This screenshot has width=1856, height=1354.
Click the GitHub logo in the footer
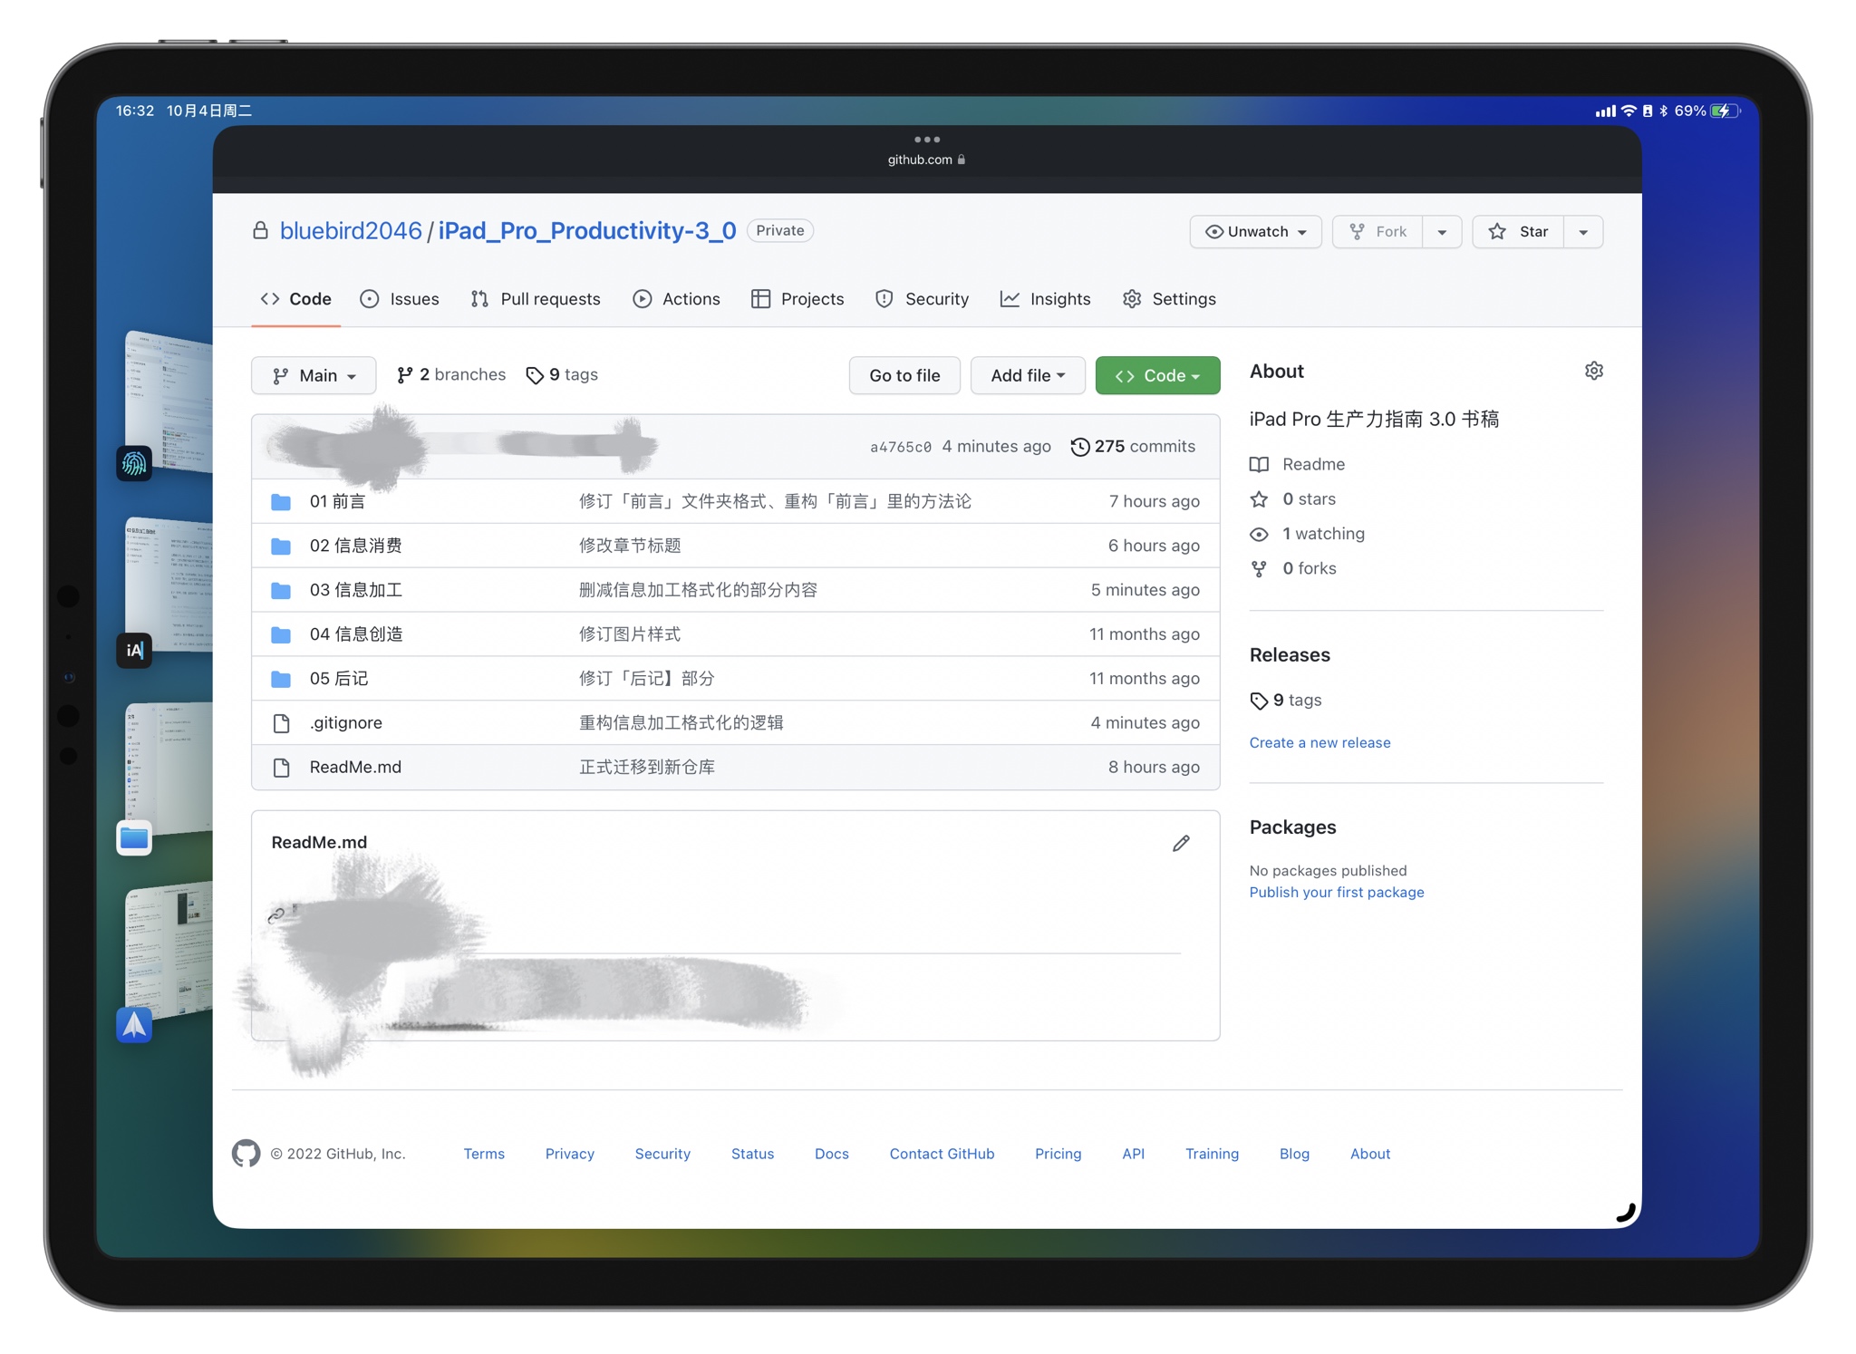click(x=246, y=1153)
